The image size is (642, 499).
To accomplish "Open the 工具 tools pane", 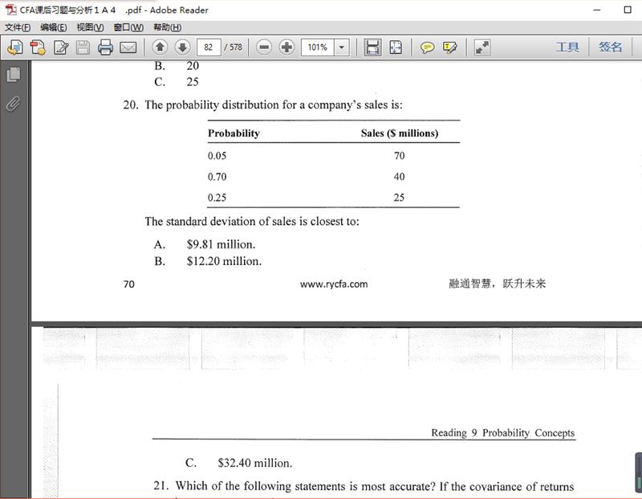I will pyautogui.click(x=567, y=47).
